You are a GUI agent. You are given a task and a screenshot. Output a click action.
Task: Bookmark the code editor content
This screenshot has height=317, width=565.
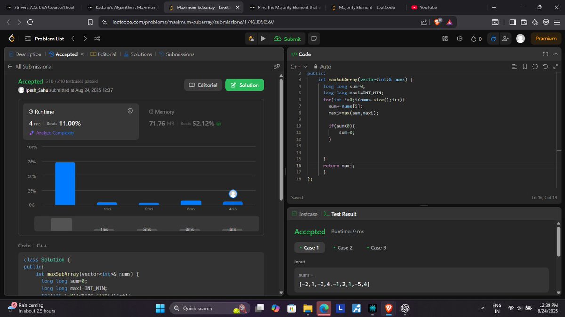click(525, 66)
